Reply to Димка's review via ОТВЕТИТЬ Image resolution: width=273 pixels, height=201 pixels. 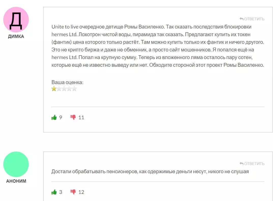pos(252,19)
